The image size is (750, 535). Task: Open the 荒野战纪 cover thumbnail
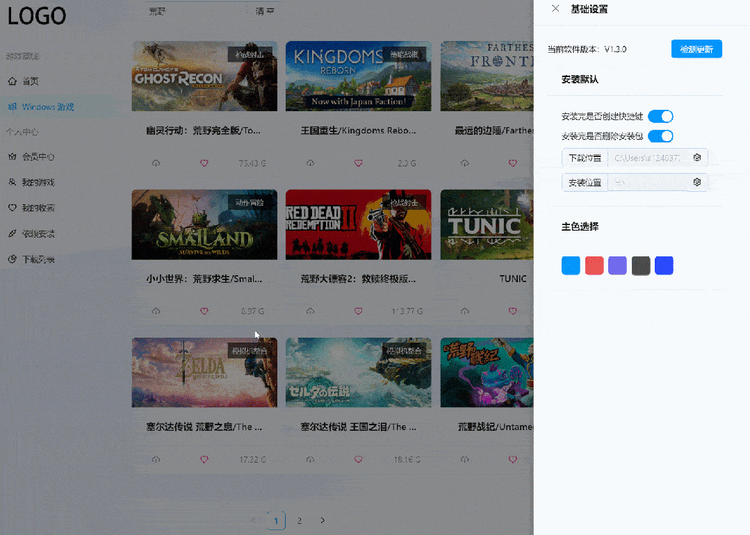click(487, 373)
